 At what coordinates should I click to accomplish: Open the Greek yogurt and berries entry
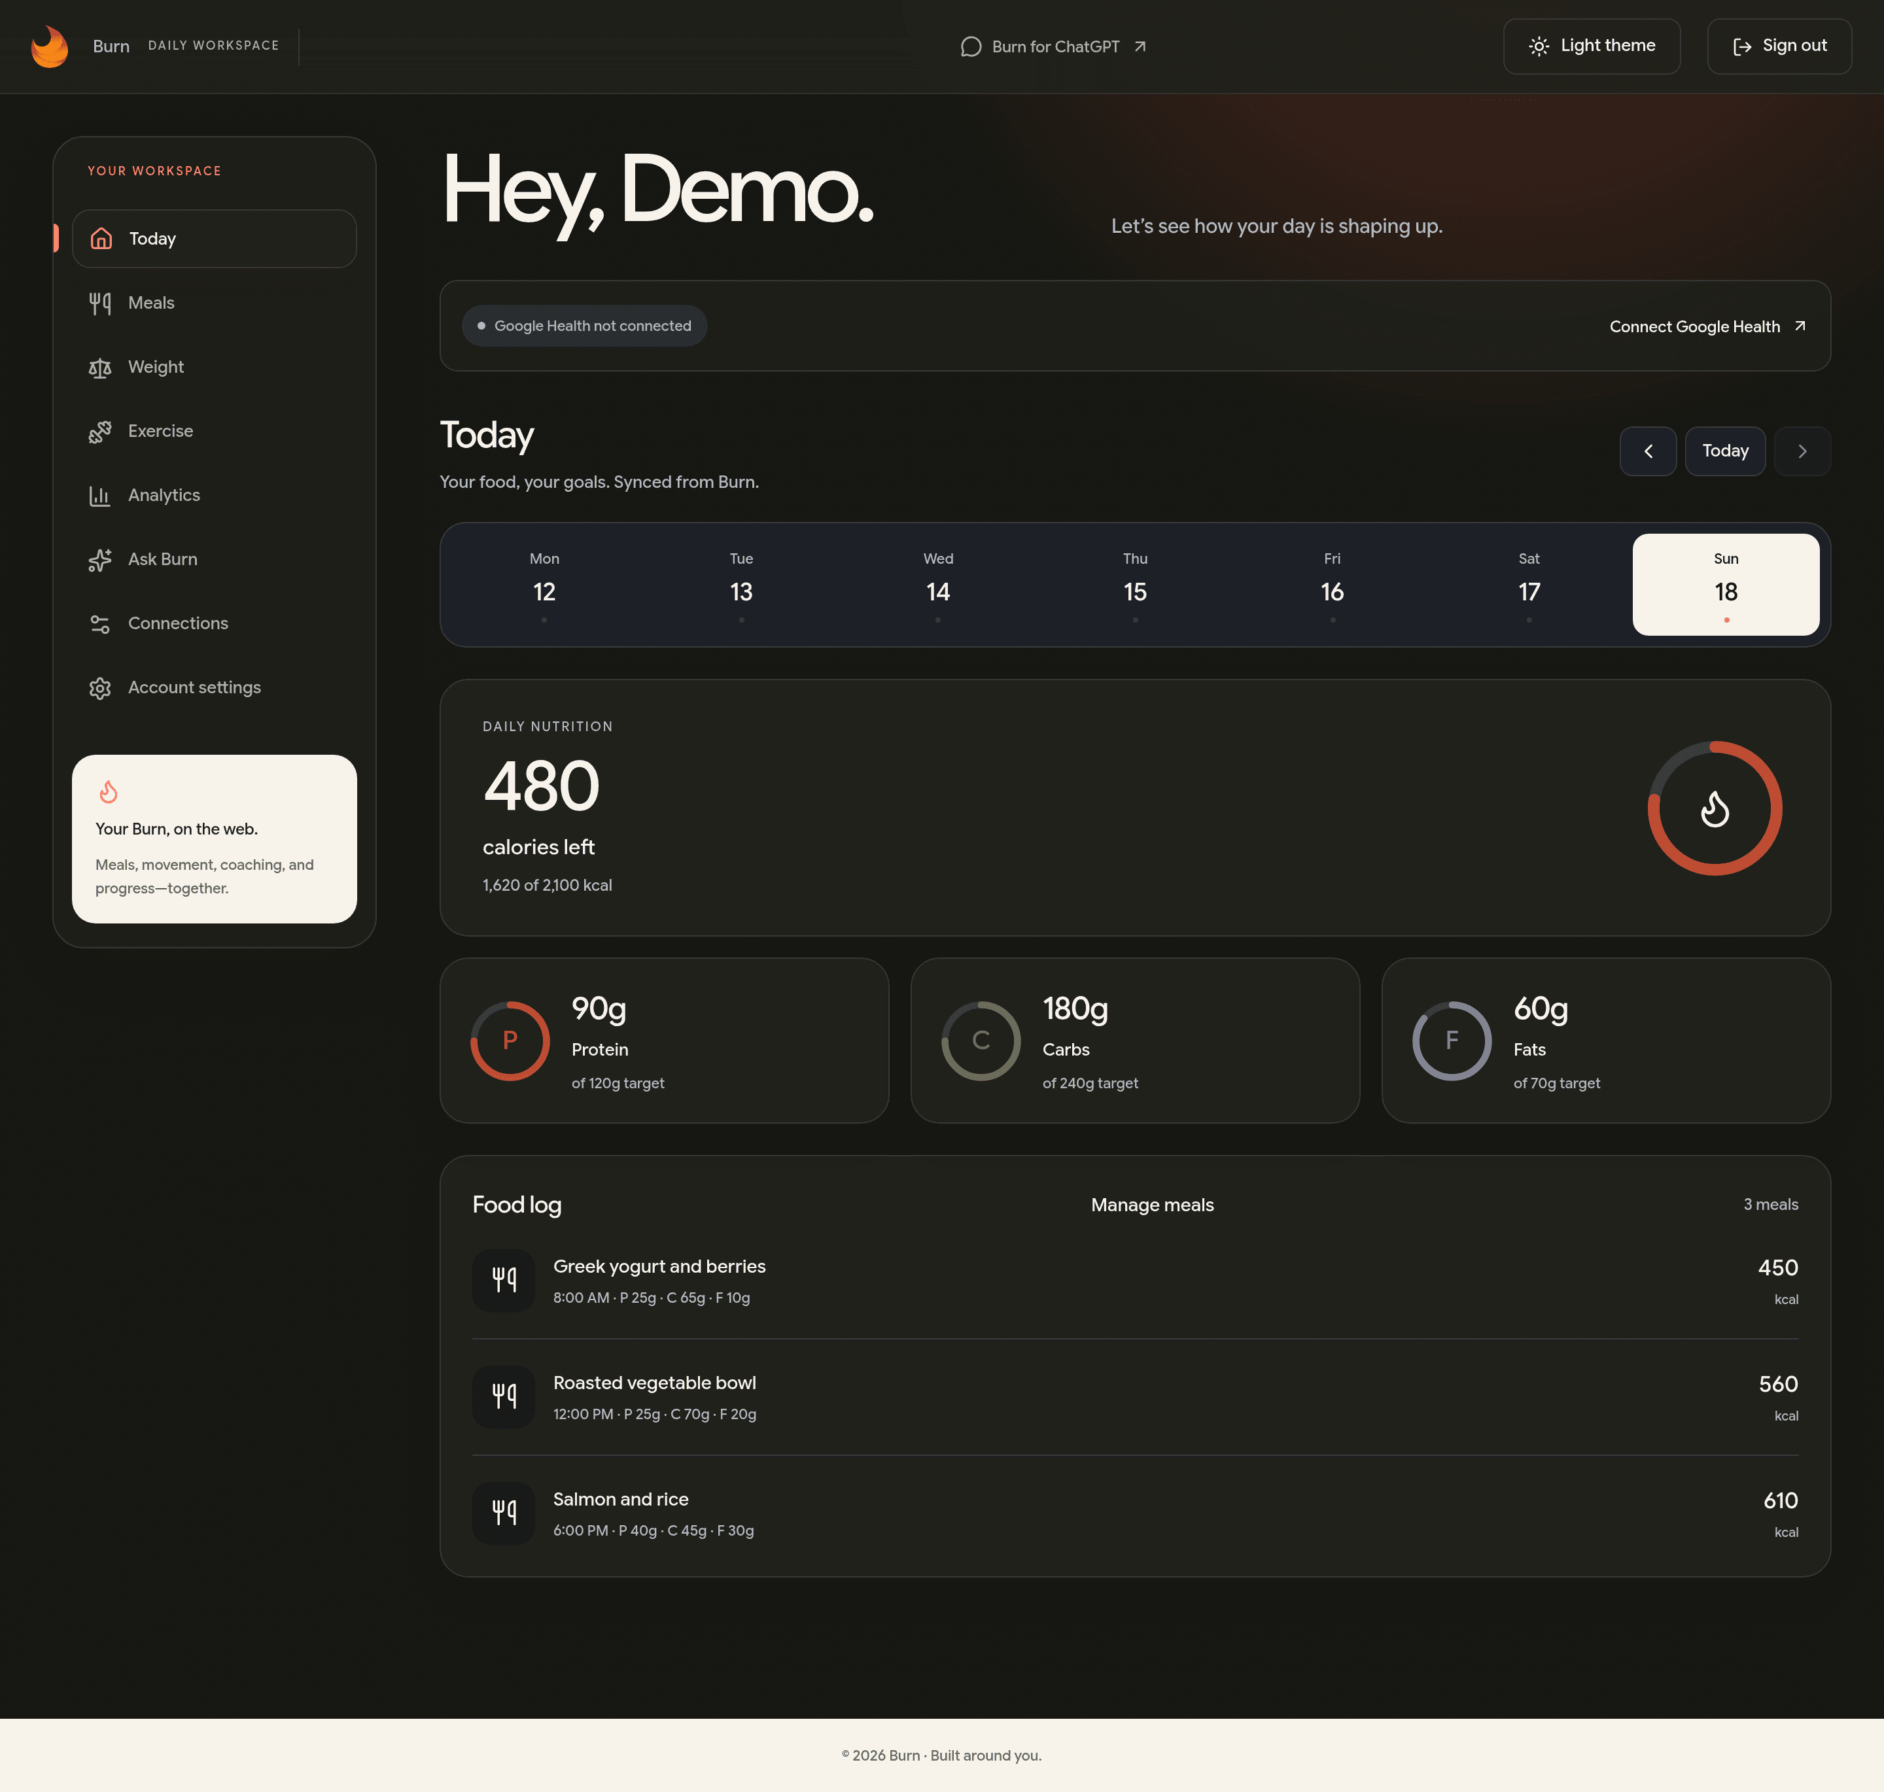[1135, 1281]
